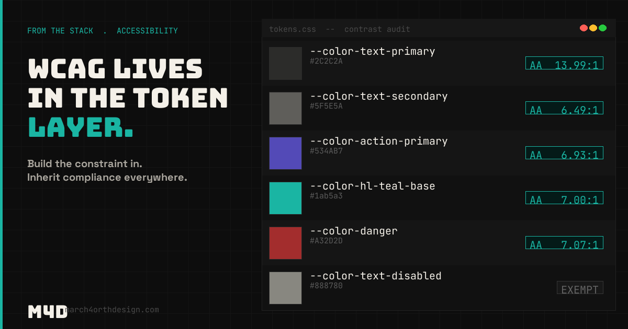Click the #2C2C2A hex value
This screenshot has height=329, width=628.
[x=326, y=62]
